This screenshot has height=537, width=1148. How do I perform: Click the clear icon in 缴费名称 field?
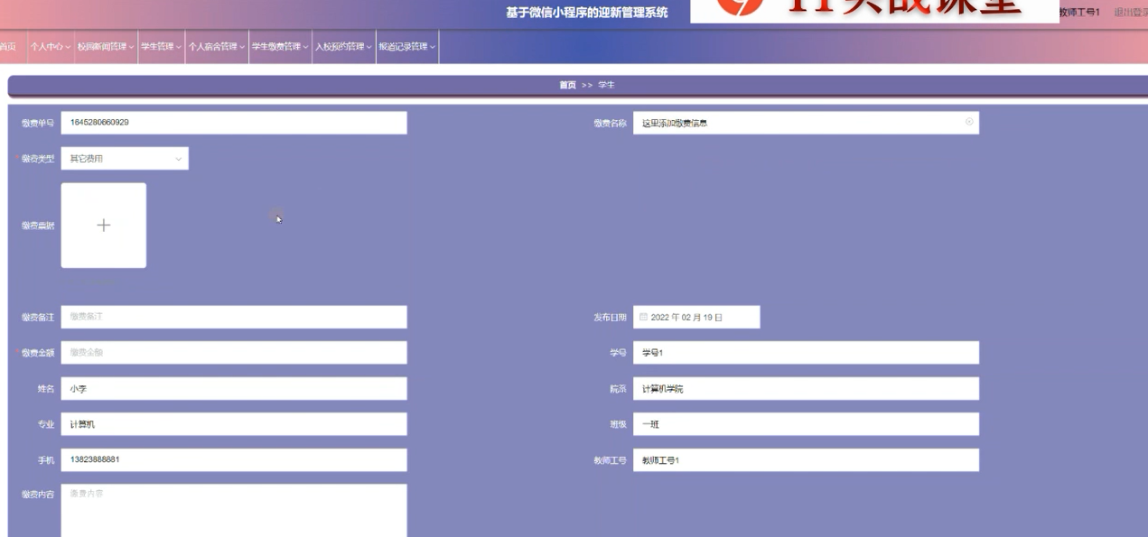point(969,122)
